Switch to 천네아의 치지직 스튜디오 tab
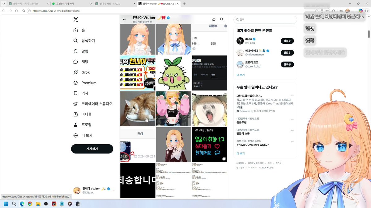This screenshot has height=208, width=371. [x=28, y=4]
